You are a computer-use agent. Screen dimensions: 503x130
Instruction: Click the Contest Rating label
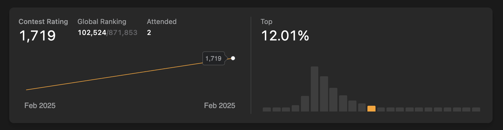point(43,22)
